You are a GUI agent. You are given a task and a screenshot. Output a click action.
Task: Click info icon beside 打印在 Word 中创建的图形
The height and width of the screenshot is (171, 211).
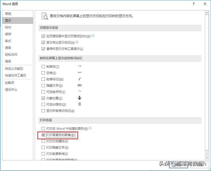90,128
